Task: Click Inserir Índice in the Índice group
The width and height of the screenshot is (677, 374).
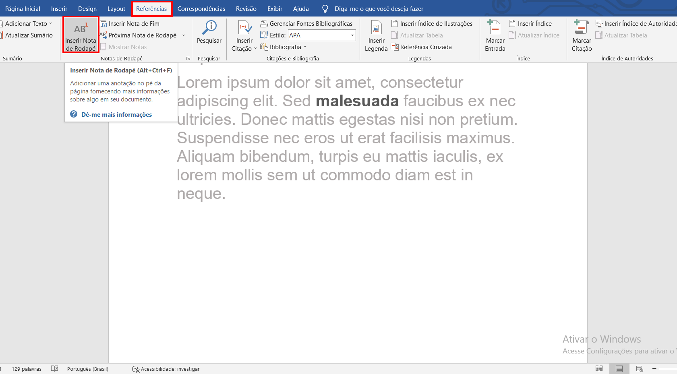Action: (530, 24)
